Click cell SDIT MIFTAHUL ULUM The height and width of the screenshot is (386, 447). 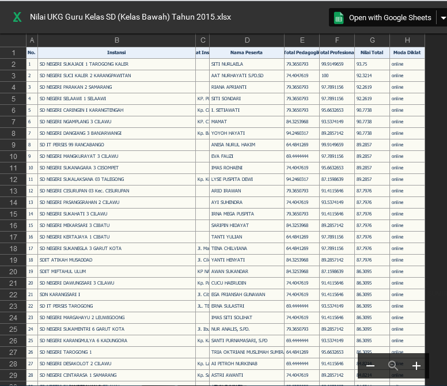[116, 271]
